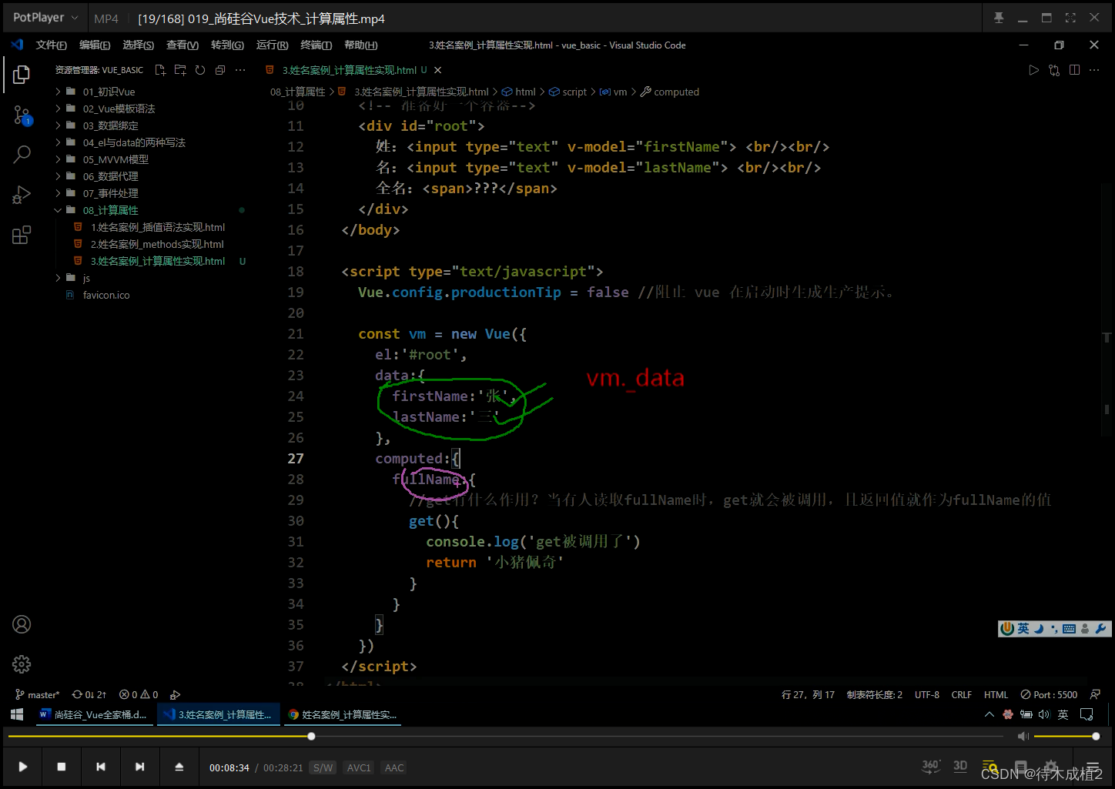Expand the 02_Vue模板语法 folder
The width and height of the screenshot is (1115, 789).
[x=119, y=109]
